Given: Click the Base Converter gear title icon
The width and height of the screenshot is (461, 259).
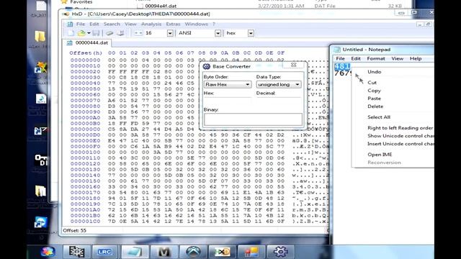Looking at the screenshot, I should coord(207,66).
